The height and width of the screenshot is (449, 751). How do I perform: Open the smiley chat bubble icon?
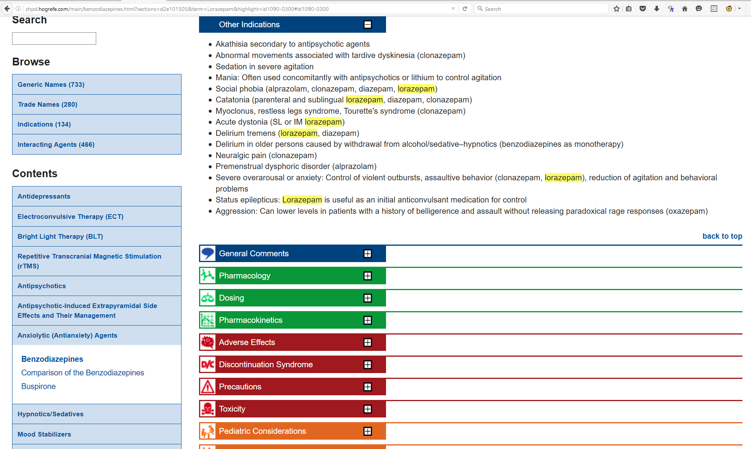click(699, 9)
